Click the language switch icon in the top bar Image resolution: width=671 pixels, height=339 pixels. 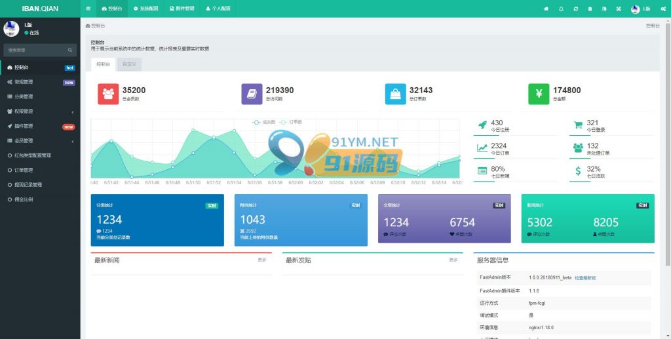tap(604, 9)
